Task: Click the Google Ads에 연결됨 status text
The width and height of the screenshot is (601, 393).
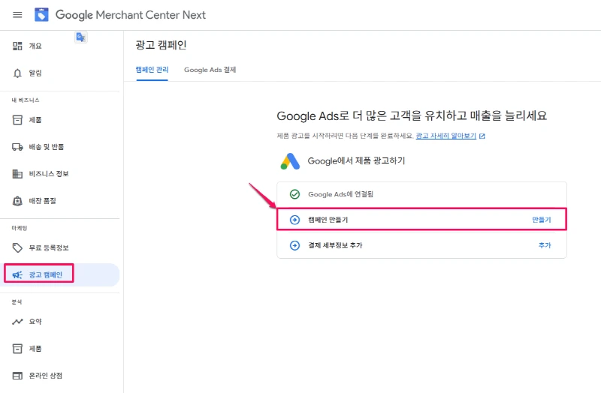Action: [x=341, y=194]
